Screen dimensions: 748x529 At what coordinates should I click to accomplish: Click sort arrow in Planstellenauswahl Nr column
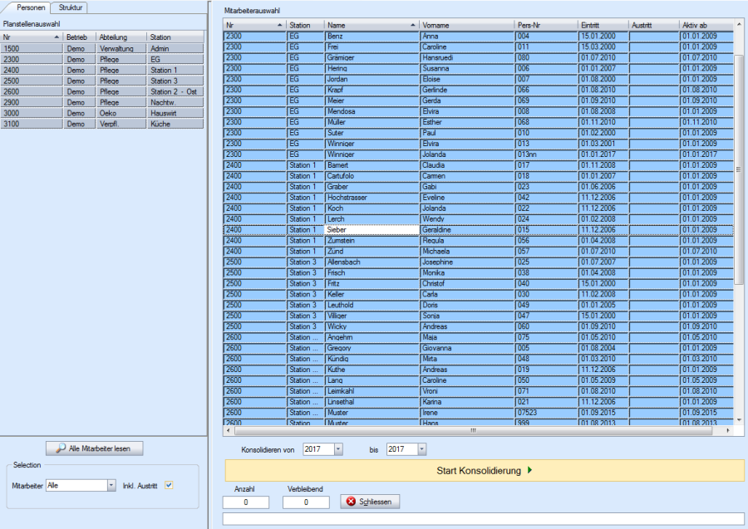tap(57, 37)
